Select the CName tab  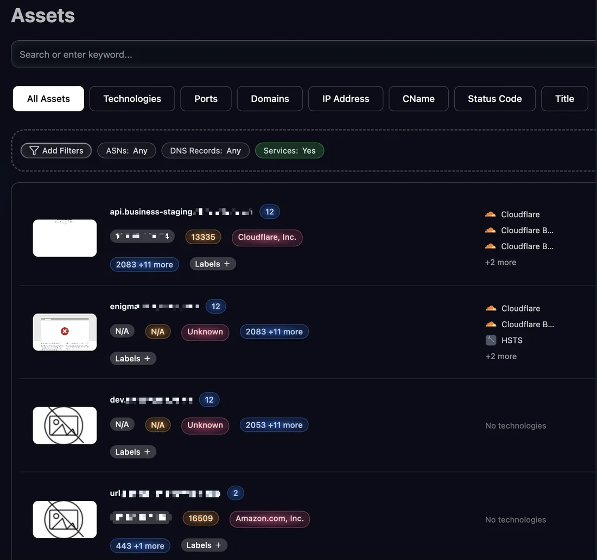click(418, 99)
